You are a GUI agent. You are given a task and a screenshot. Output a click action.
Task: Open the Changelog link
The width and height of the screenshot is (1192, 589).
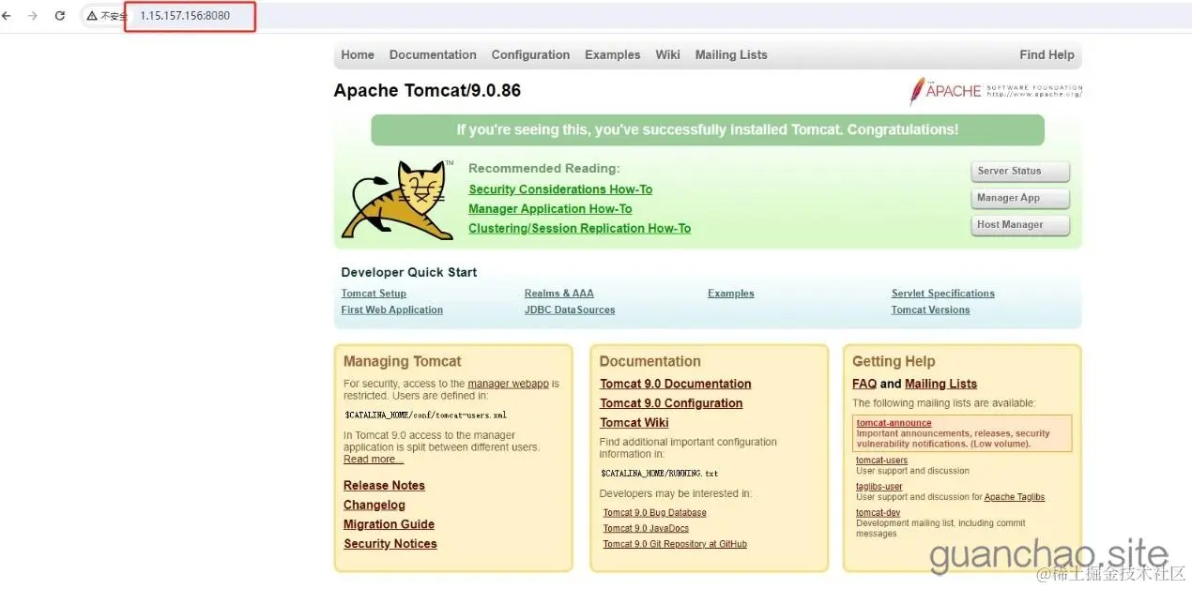click(374, 506)
